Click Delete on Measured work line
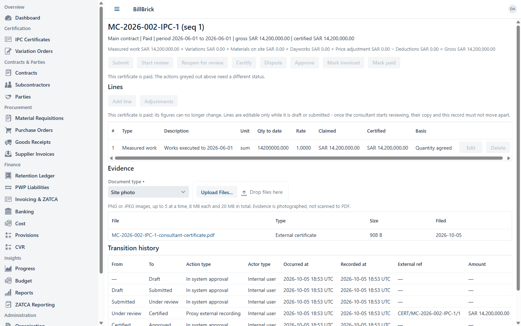This screenshot has height=326, width=521. (x=498, y=148)
